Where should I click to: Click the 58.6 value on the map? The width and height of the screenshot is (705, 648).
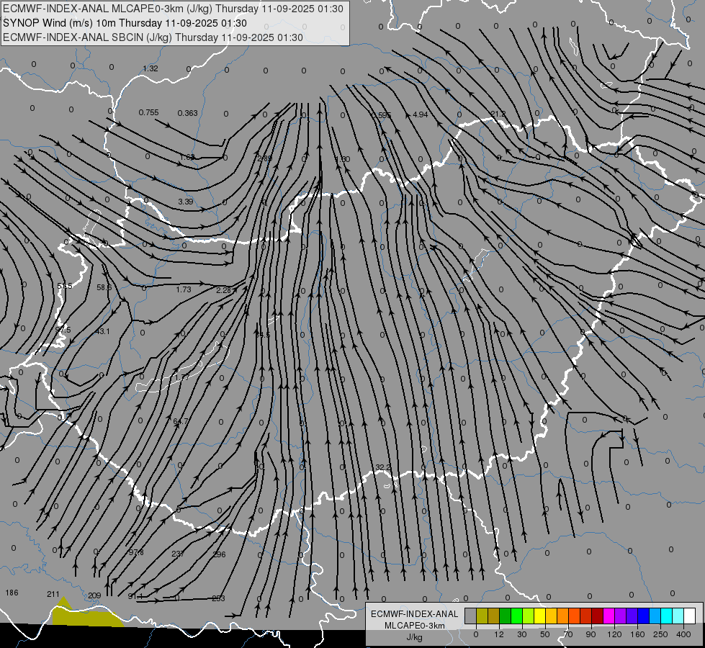pyautogui.click(x=104, y=287)
